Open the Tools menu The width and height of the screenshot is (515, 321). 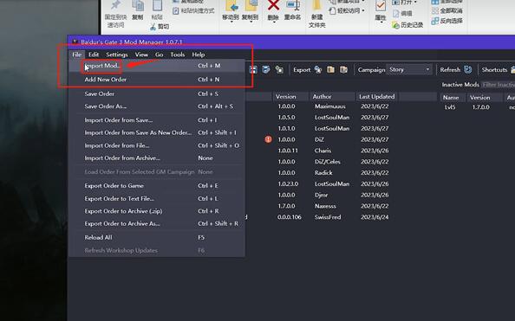pos(178,55)
